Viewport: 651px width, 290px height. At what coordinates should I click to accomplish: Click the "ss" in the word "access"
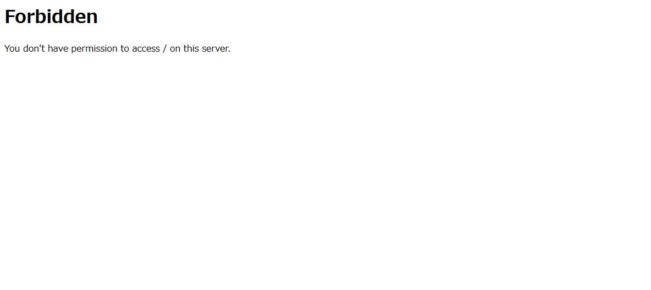coord(156,49)
